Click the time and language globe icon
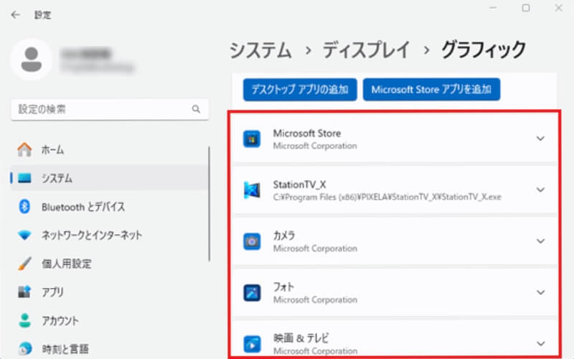The width and height of the screenshot is (574, 359). coord(24,348)
